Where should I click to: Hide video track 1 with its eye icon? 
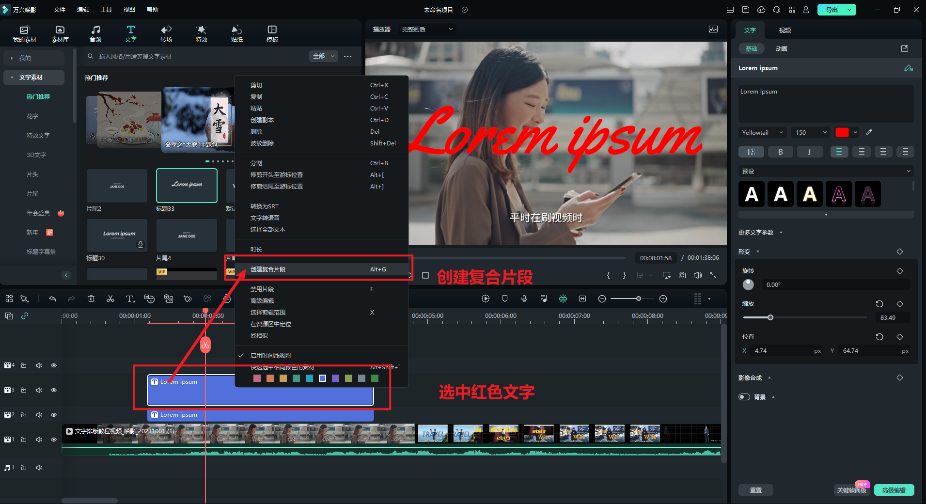[x=54, y=440]
